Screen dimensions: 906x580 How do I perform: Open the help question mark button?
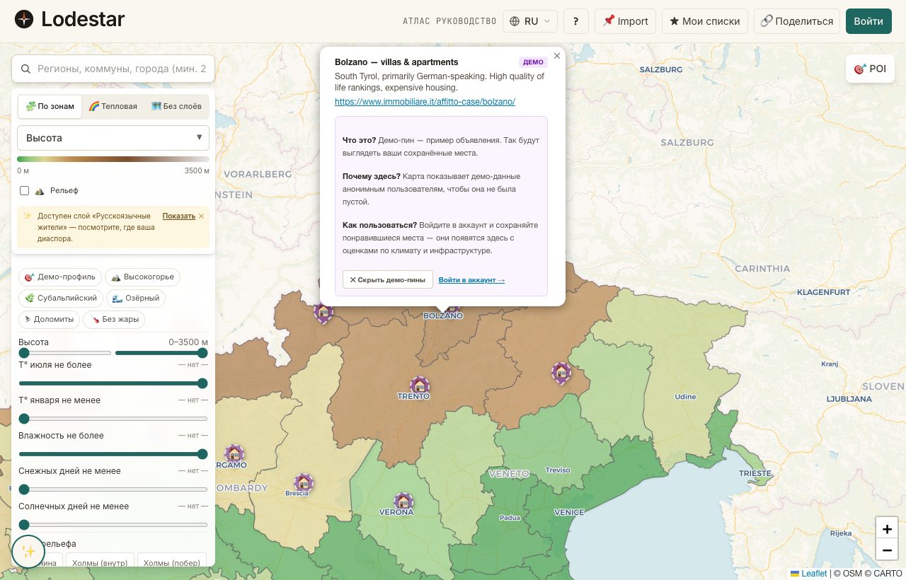pos(576,21)
